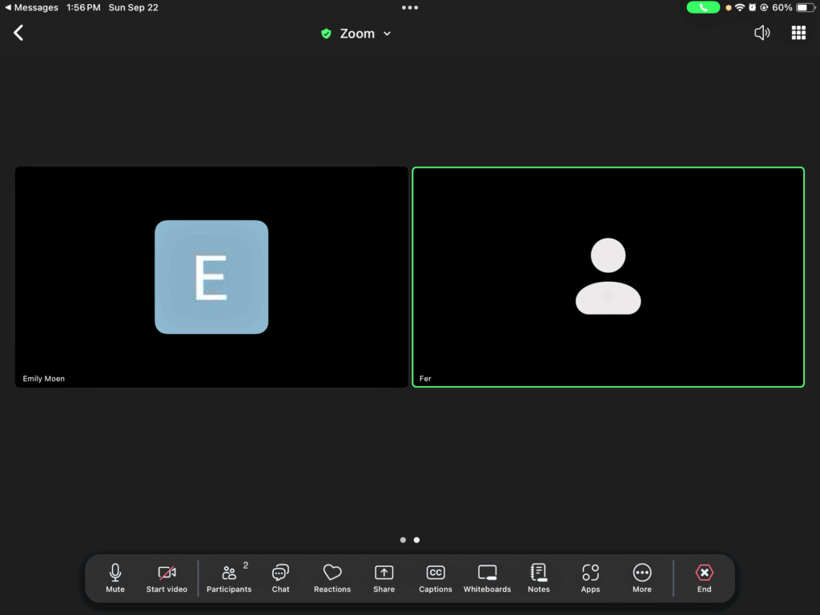Image resolution: width=820 pixels, height=615 pixels.
Task: Open the Notes tool
Action: (x=539, y=578)
